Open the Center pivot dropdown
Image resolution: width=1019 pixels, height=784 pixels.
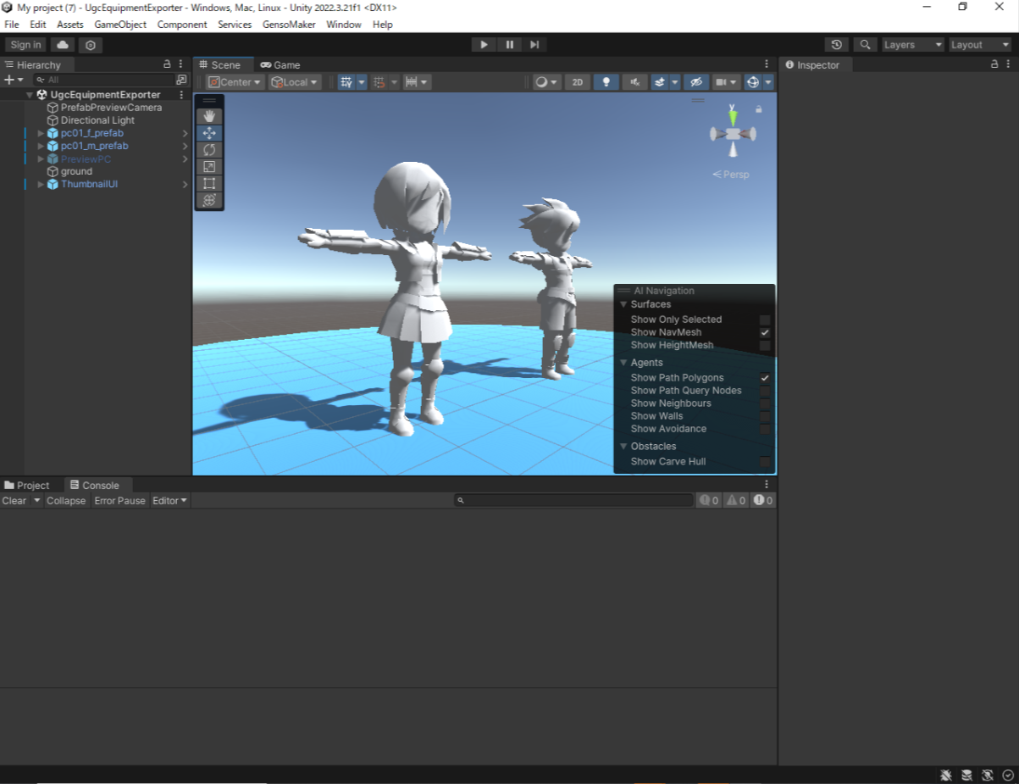pyautogui.click(x=235, y=82)
